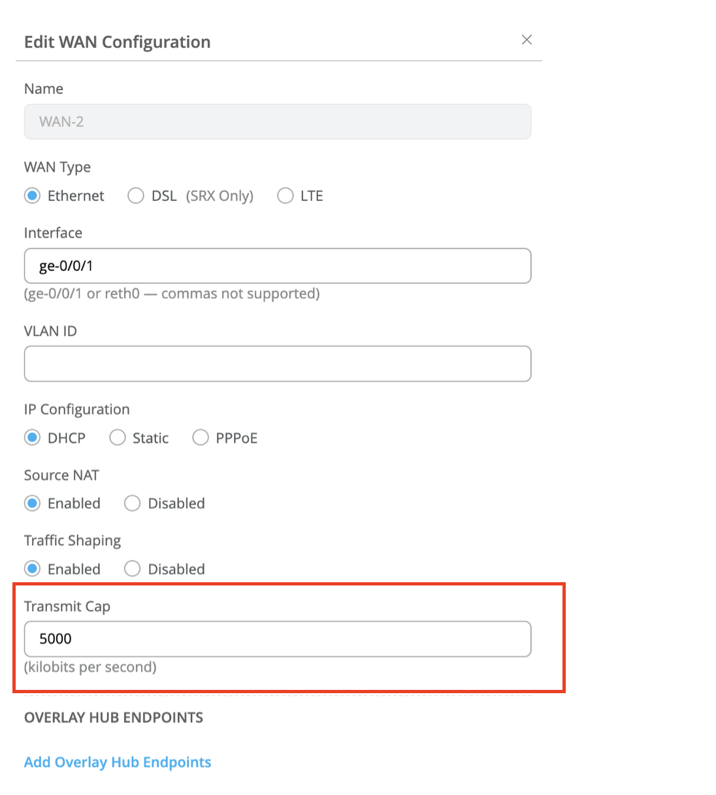Choose Static IP configuration
This screenshot has width=716, height=795.
118,437
